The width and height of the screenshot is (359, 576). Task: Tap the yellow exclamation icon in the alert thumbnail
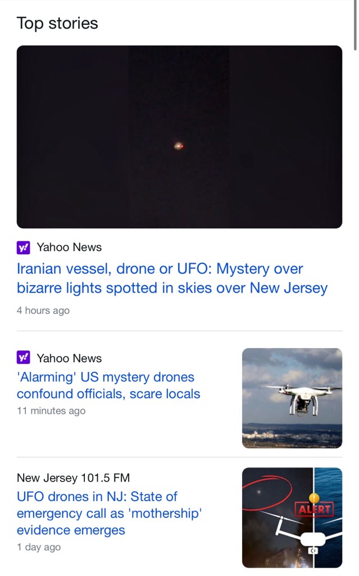click(x=314, y=498)
